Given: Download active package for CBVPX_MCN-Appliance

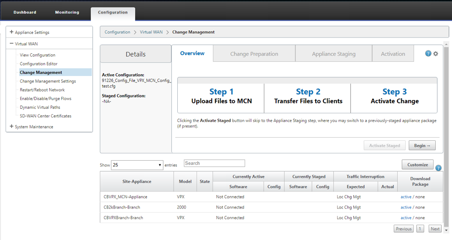Looking at the screenshot, I should click(x=406, y=197).
